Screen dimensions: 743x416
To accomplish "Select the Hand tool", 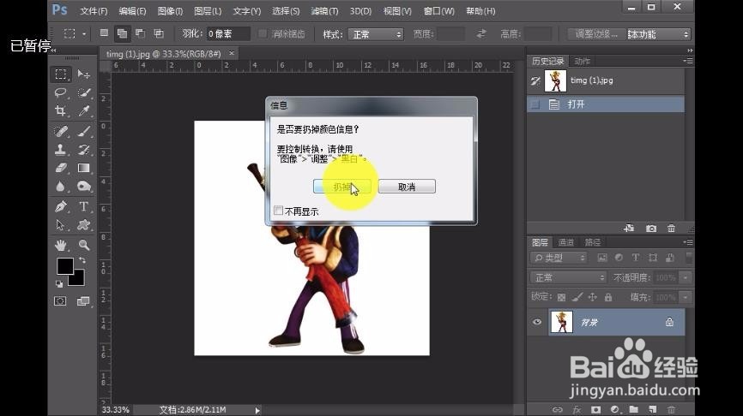I will click(x=61, y=245).
